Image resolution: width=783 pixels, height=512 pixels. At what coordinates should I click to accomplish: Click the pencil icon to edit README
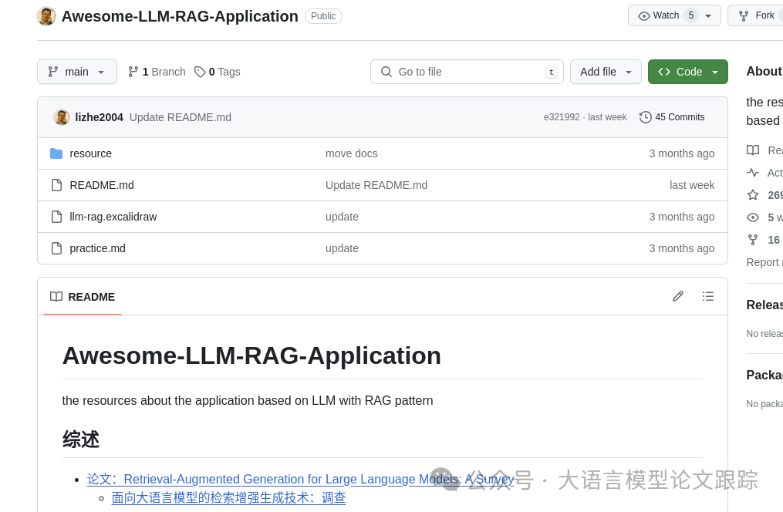click(678, 296)
